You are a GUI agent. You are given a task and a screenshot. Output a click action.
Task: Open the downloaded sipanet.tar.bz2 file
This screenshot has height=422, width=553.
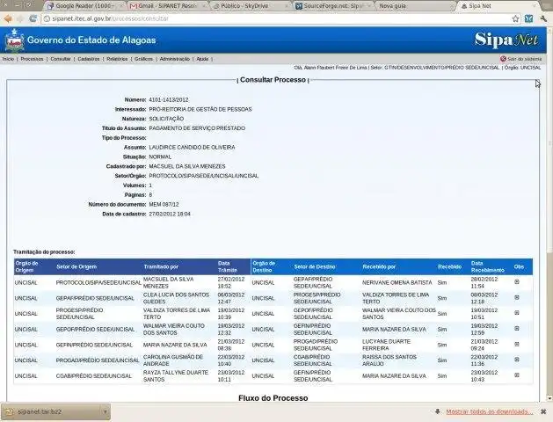51,411
